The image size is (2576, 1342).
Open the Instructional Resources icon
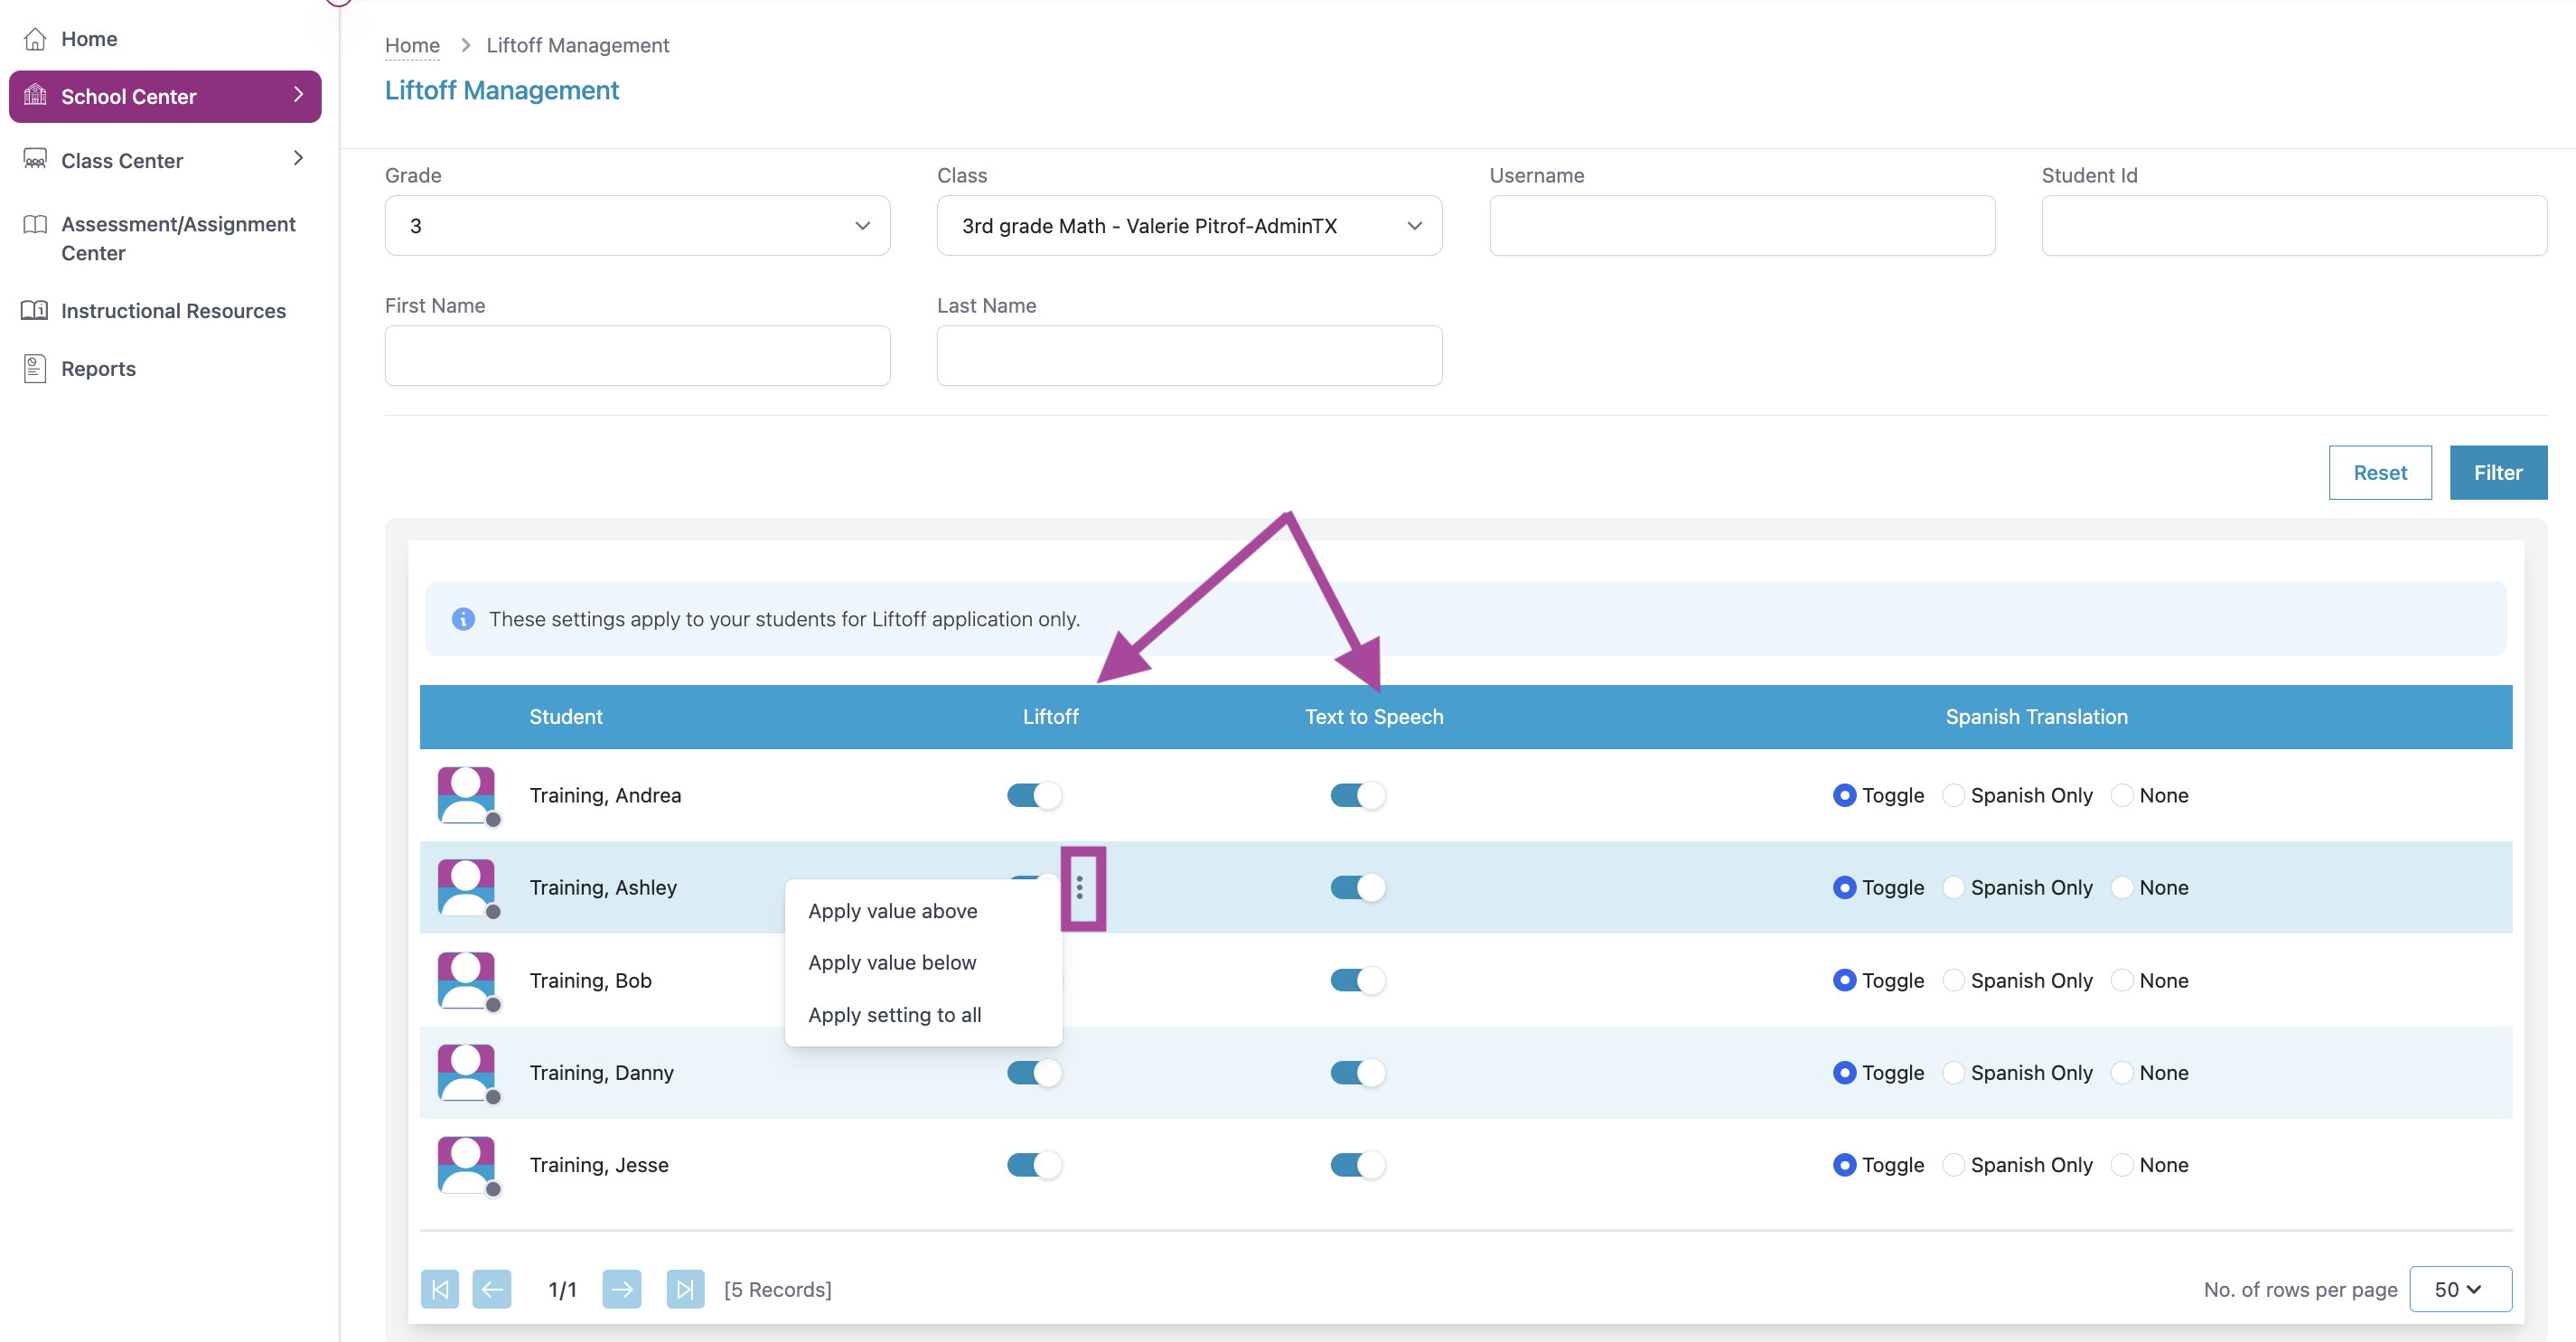pos(35,310)
